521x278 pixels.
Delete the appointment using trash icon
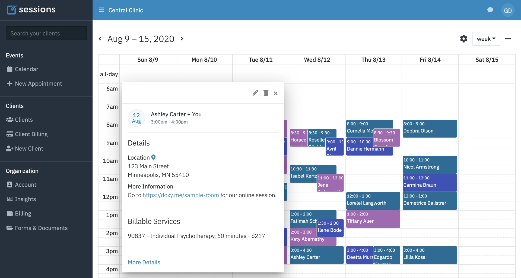point(266,93)
